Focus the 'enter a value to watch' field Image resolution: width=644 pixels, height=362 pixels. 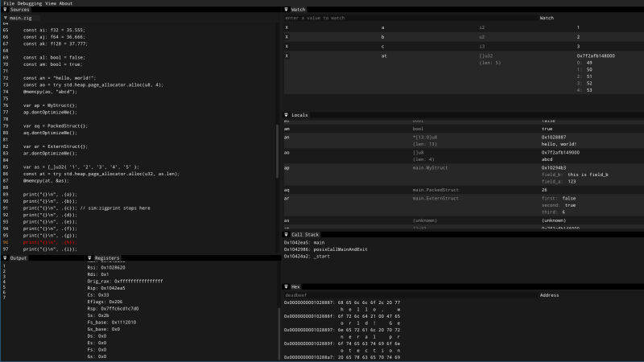pos(411,18)
